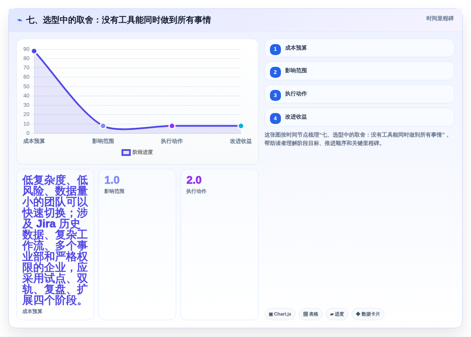Click the purple 执行动作 data point

coord(172,126)
